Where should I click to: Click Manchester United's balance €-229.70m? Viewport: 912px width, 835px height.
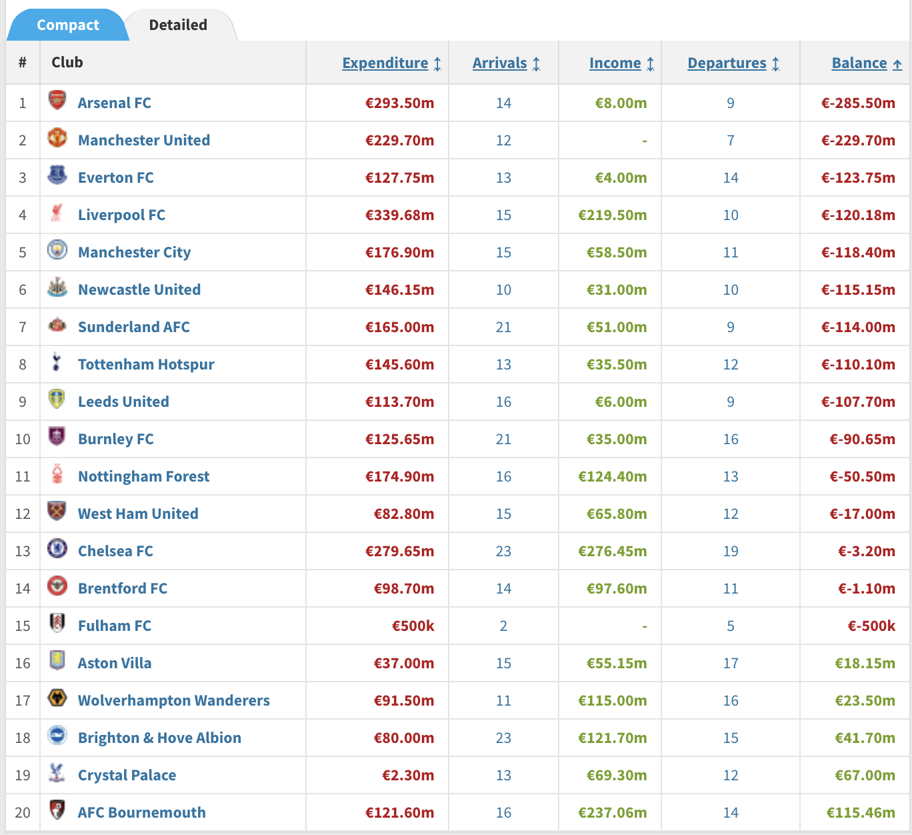pos(858,140)
